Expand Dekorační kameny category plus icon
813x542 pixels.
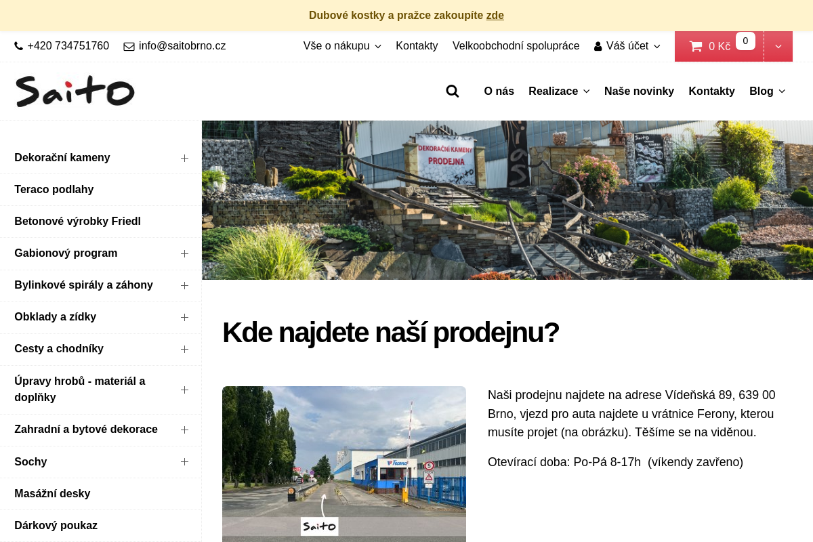[x=184, y=158]
